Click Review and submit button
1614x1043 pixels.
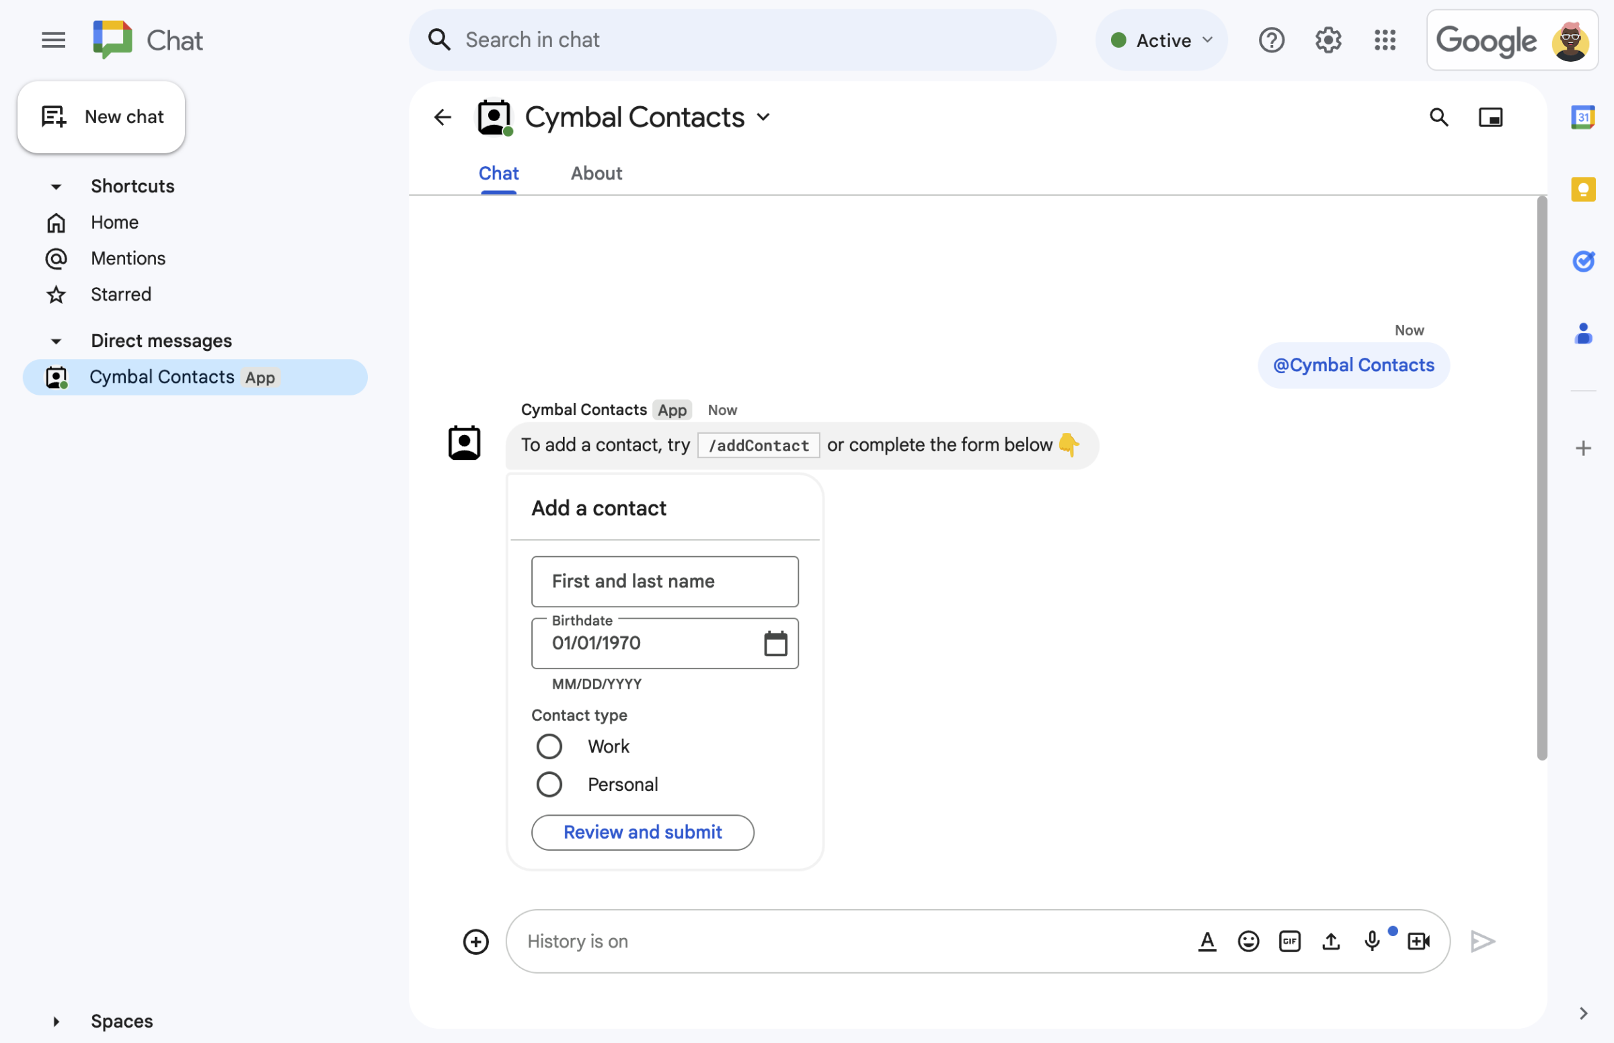642,831
